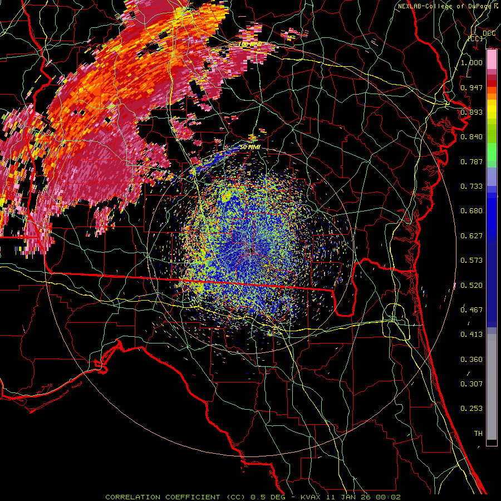Select the 0.893 legend value
The width and height of the screenshot is (501, 501).
pyautogui.click(x=471, y=112)
